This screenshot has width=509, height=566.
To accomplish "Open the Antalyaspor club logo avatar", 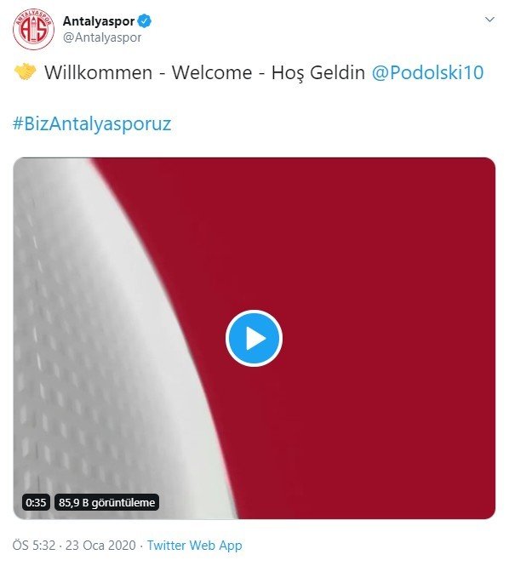I will (33, 29).
